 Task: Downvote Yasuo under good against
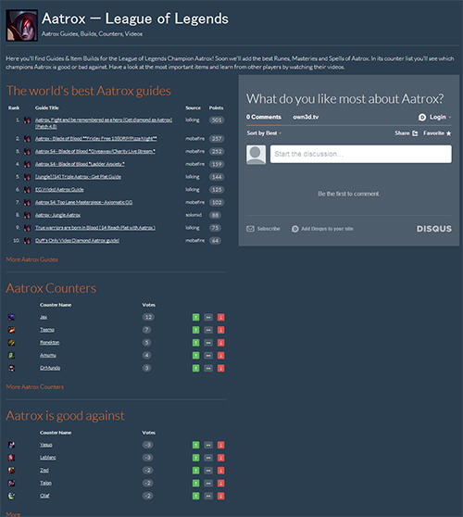coord(220,445)
